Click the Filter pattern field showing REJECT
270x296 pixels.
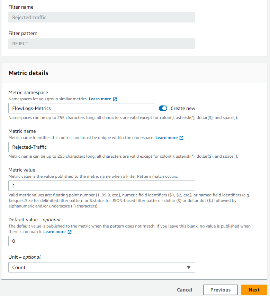(101, 43)
